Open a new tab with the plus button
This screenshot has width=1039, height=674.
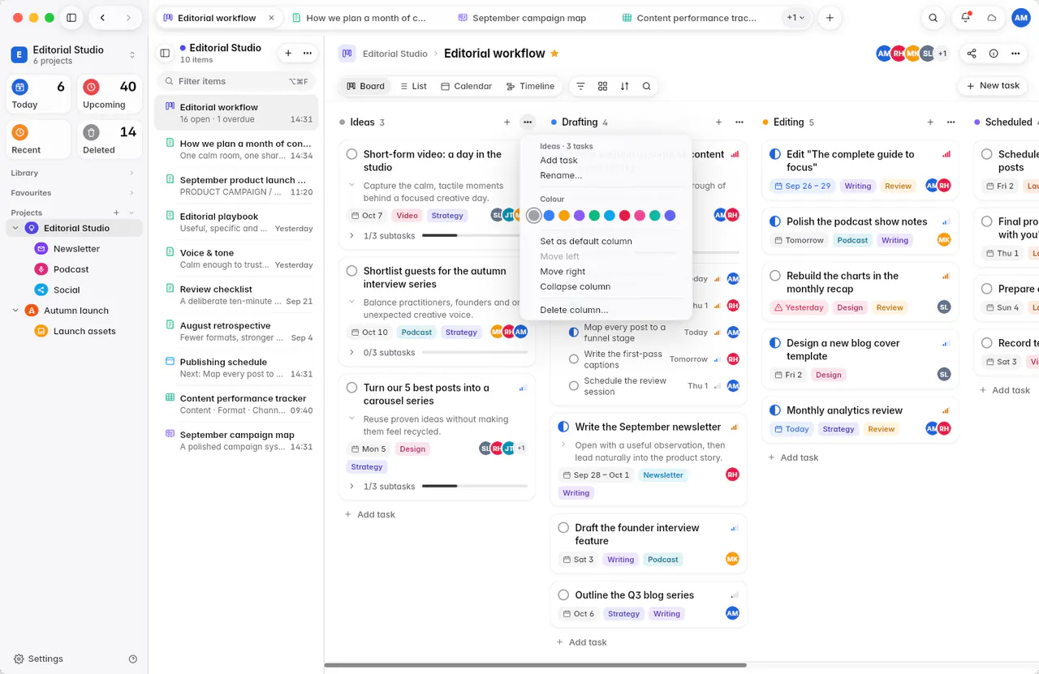point(829,18)
